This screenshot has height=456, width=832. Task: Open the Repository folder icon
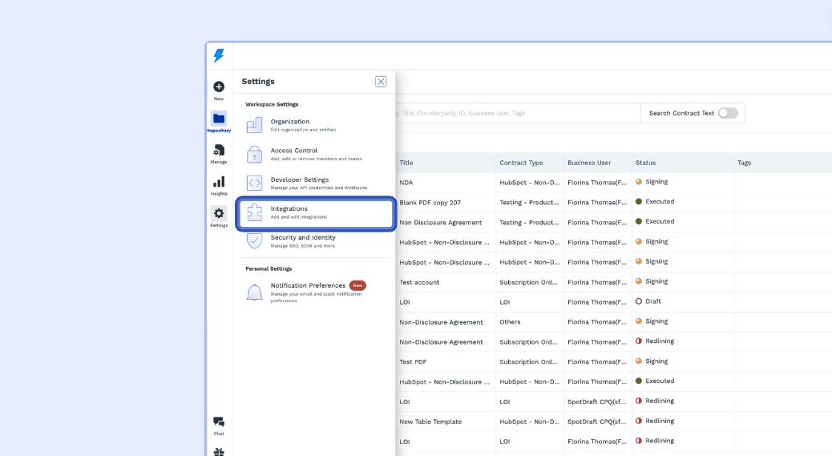[219, 119]
